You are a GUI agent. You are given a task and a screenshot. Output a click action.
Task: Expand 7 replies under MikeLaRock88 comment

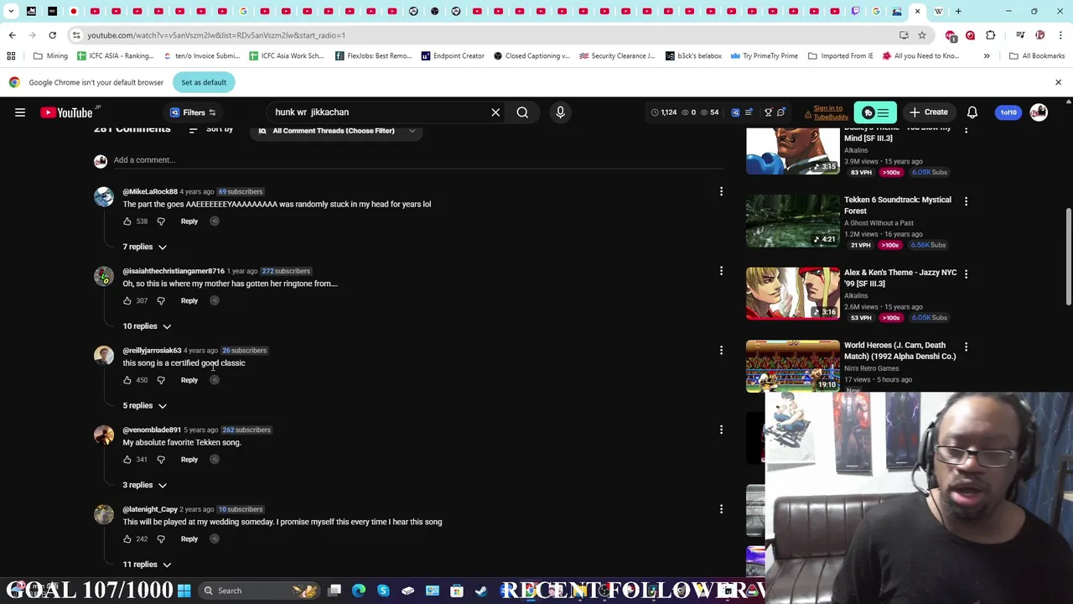(144, 247)
